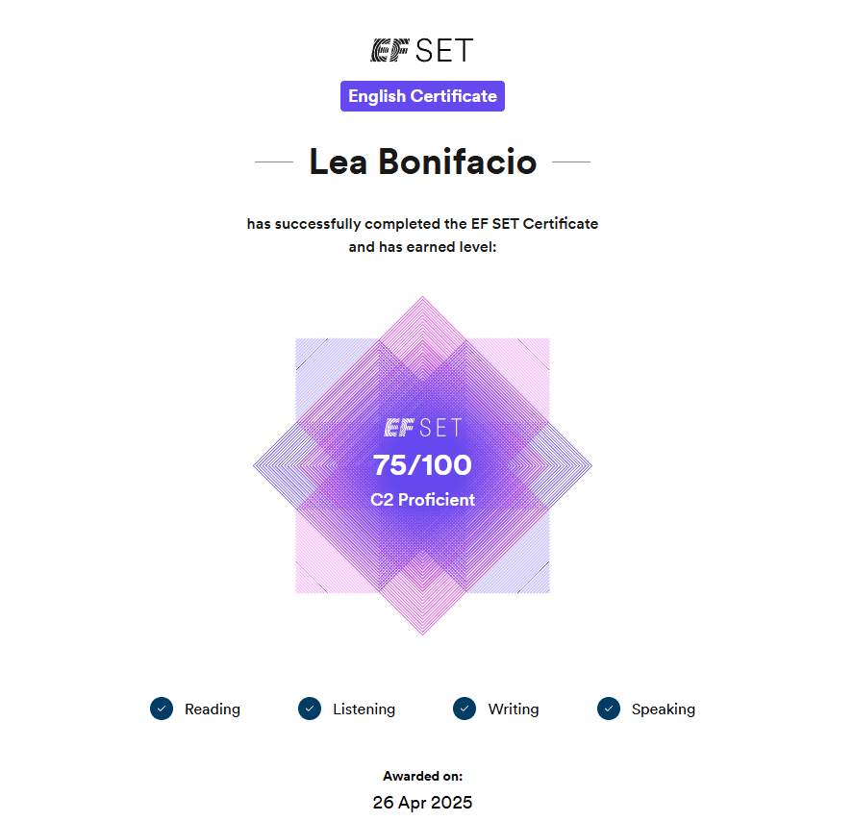
Task: Click the EF SET logo at top
Action: 422,51
